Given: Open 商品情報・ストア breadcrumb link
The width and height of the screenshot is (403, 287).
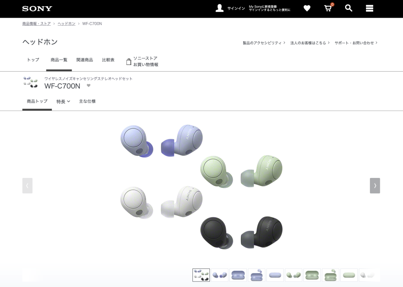Looking at the screenshot, I should 37,24.
